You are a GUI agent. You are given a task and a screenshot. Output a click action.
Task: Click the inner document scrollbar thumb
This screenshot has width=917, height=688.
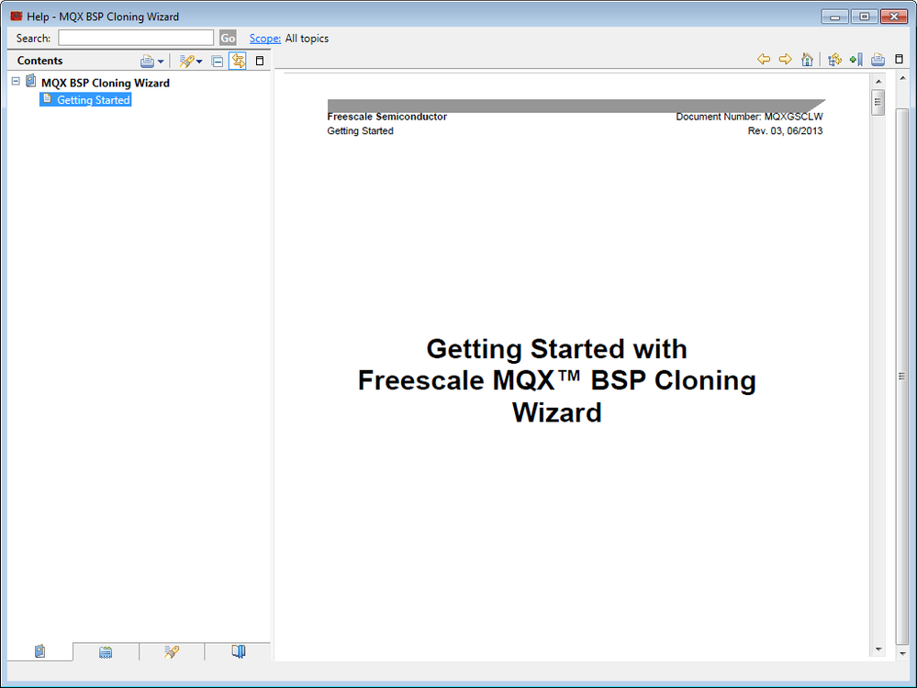[878, 102]
